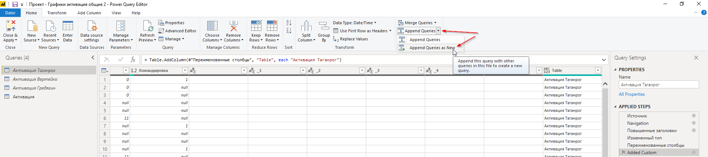708x157 pixels.
Task: Delete the Added Custom step
Action: [x=624, y=152]
